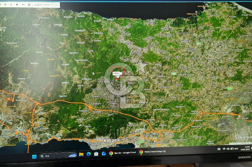The image size is (252, 167).
Task: Open Google Chrome from the taskbar
Action: pyautogui.click(x=111, y=154)
